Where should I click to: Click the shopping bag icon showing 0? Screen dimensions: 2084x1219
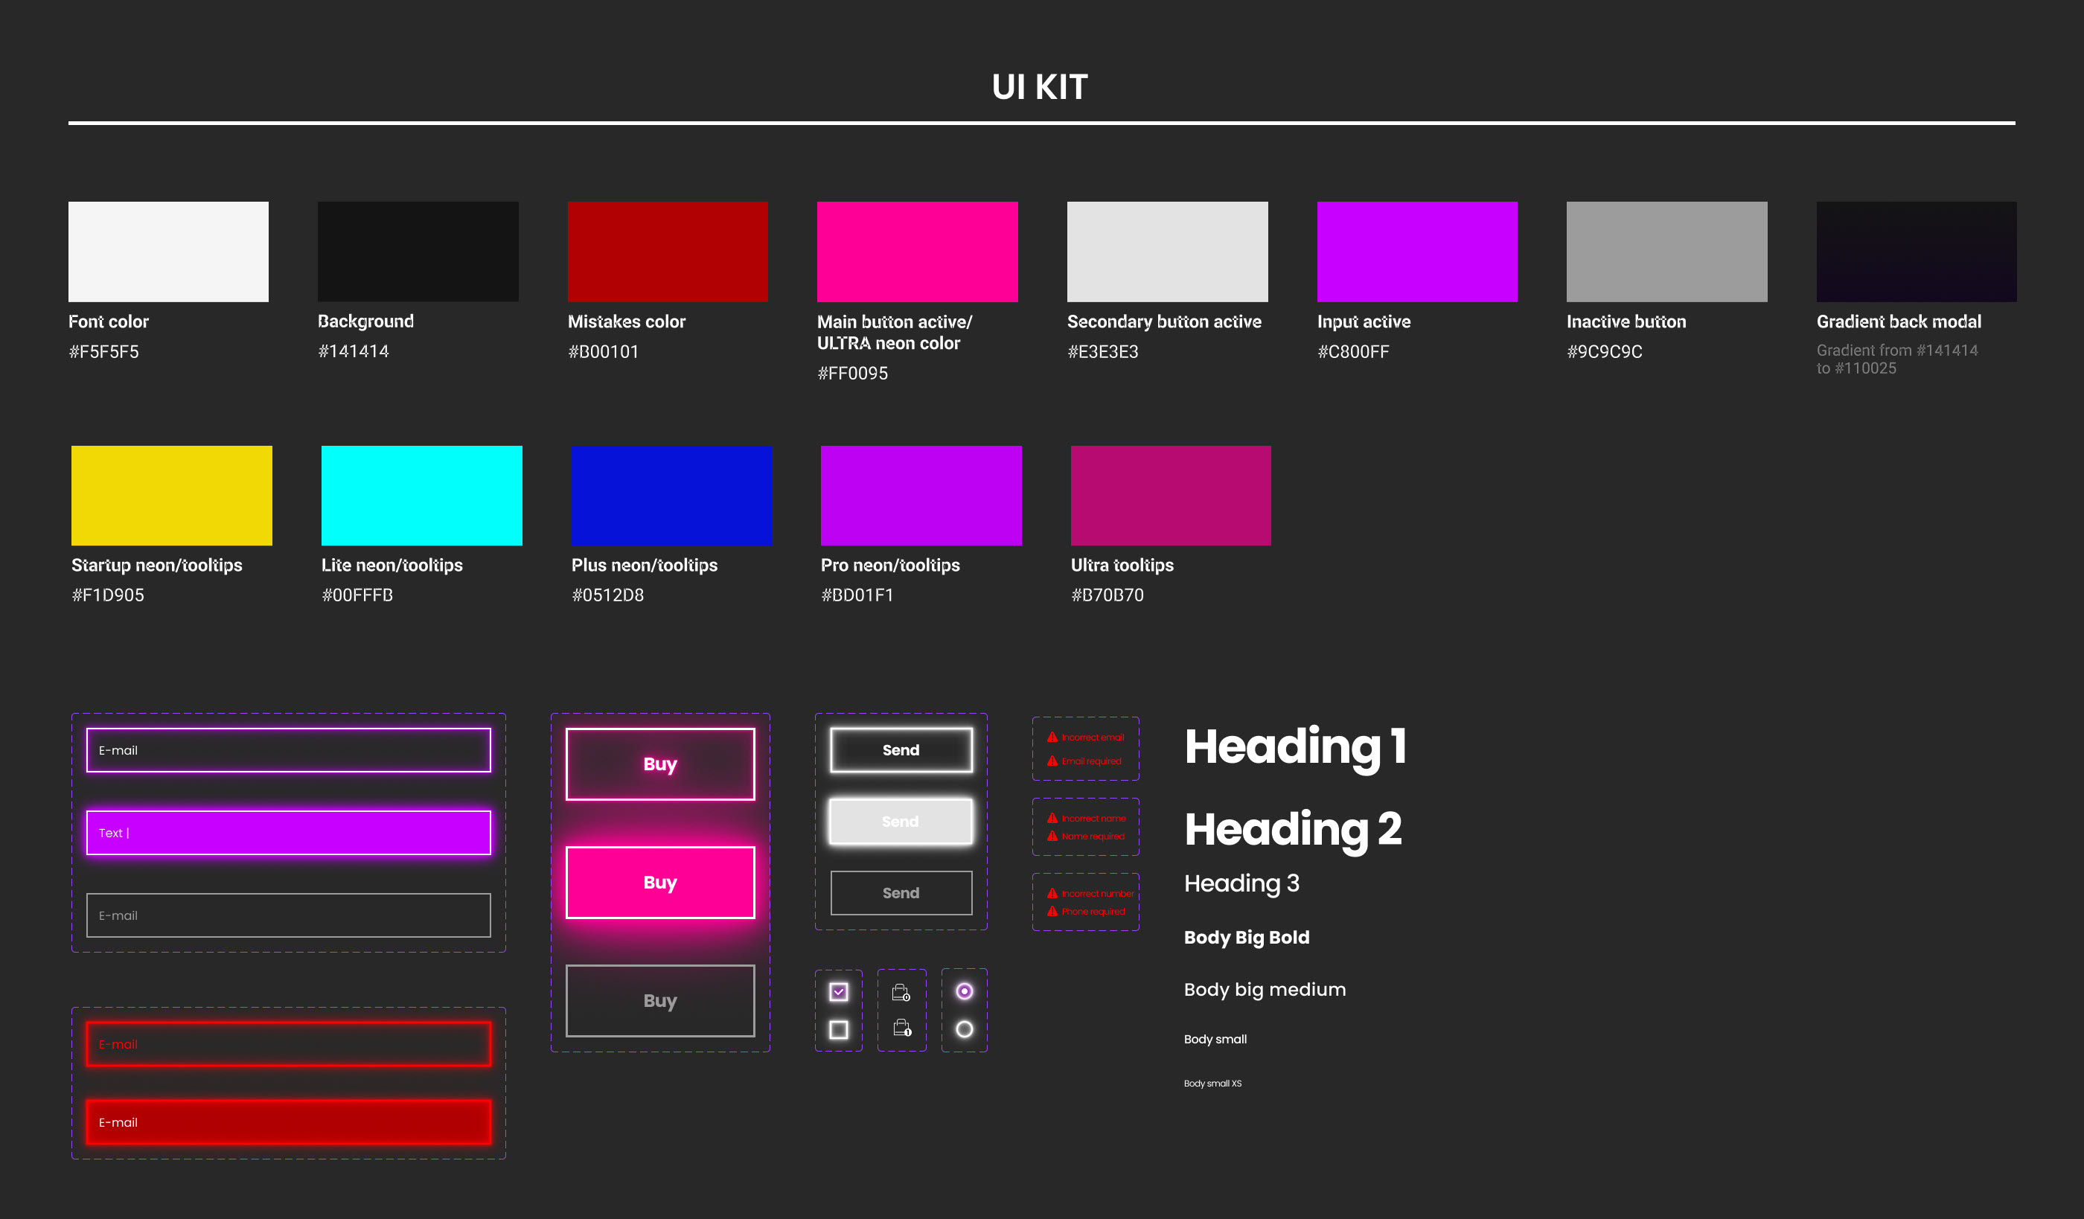click(x=901, y=993)
